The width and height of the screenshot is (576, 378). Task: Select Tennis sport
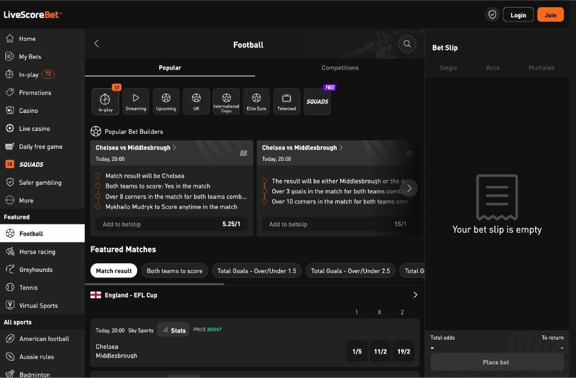click(x=42, y=287)
